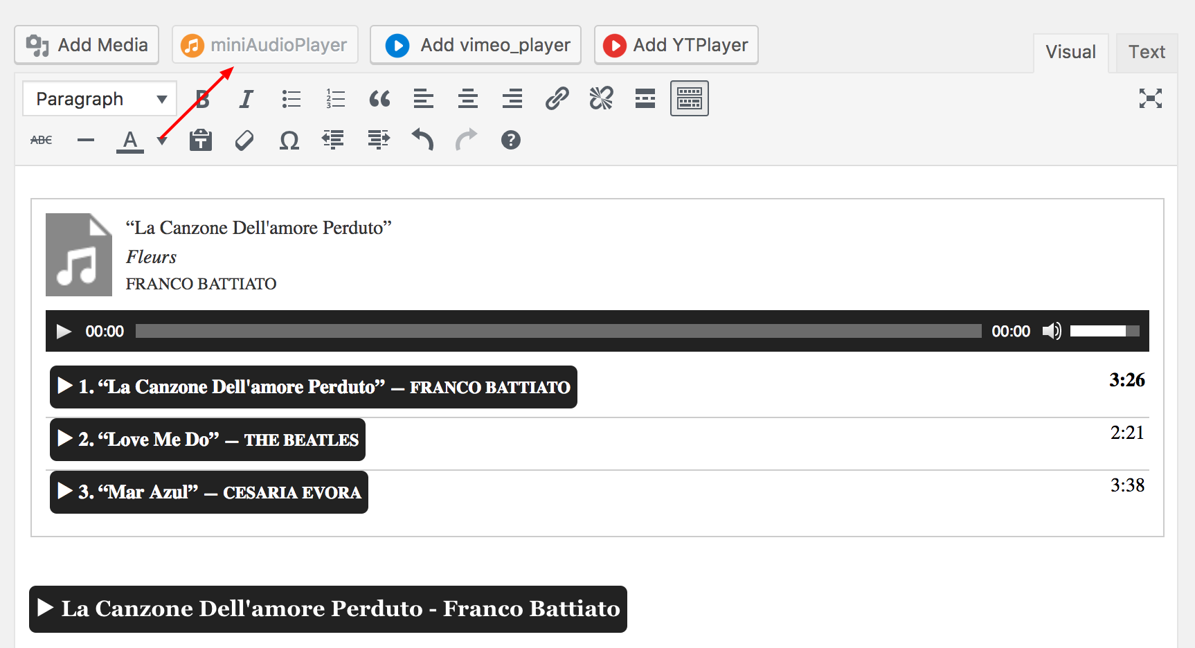Screen dimensions: 1195x648
Task: Toggle strikethrough formatting
Action: (x=42, y=141)
